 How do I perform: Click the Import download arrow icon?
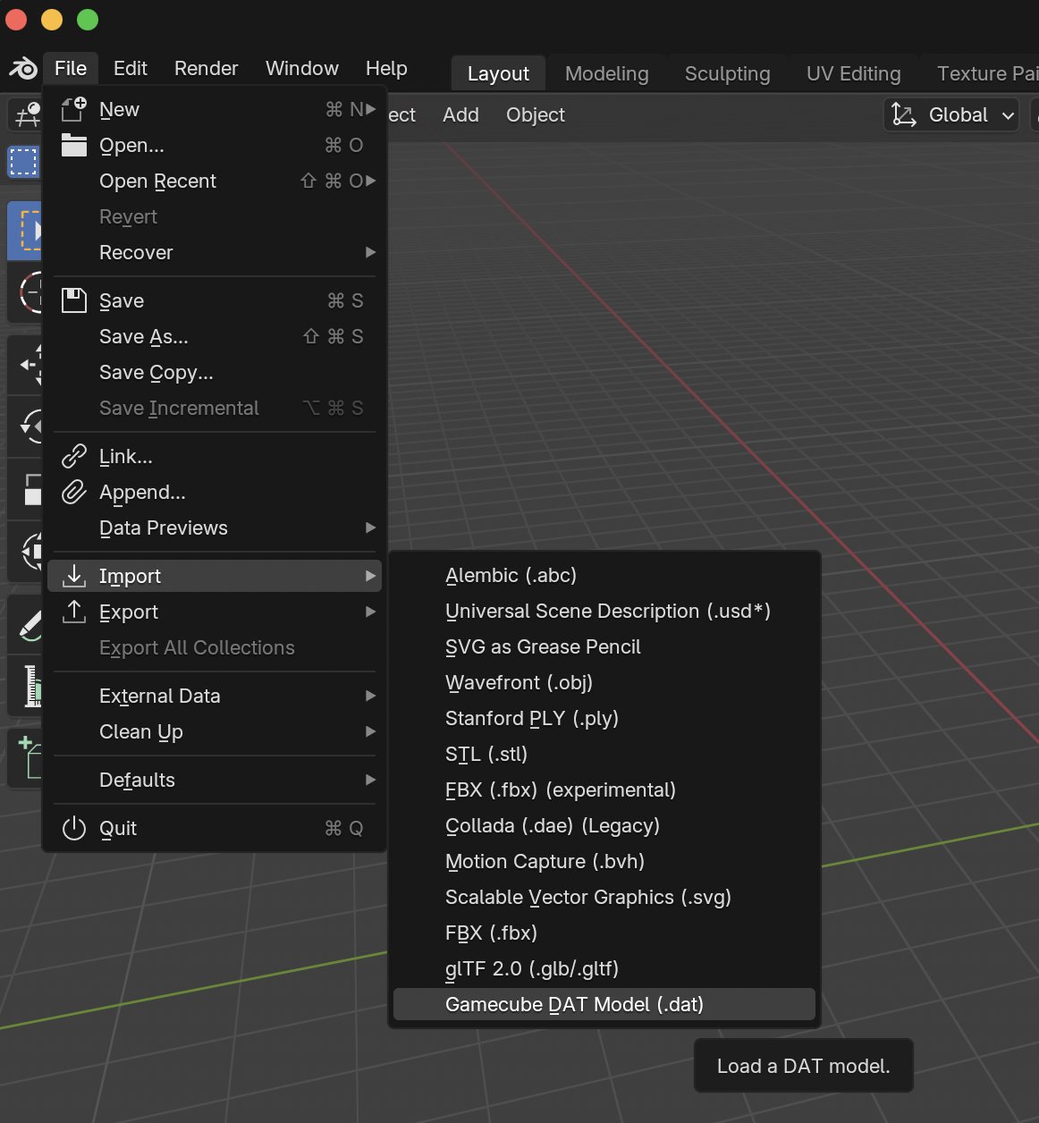(73, 576)
